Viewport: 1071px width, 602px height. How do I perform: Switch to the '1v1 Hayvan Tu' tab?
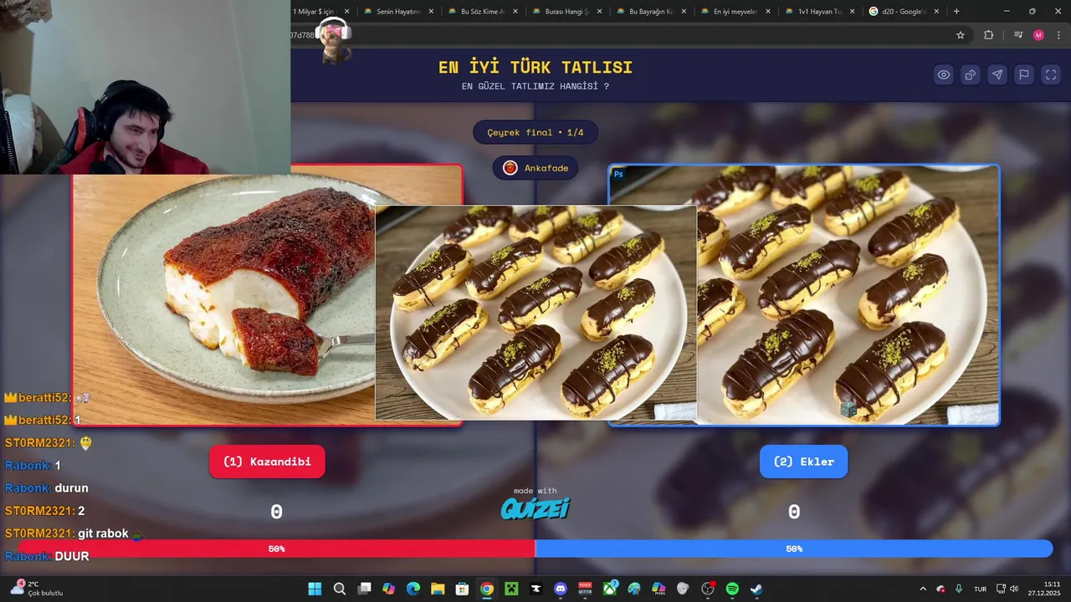click(820, 12)
